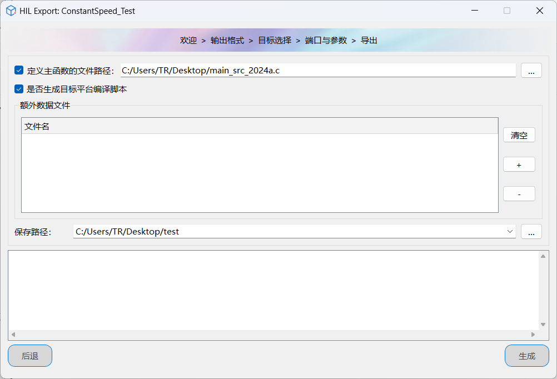The image size is (557, 379).
Task: Remove a data file with minus button
Action: (519, 194)
